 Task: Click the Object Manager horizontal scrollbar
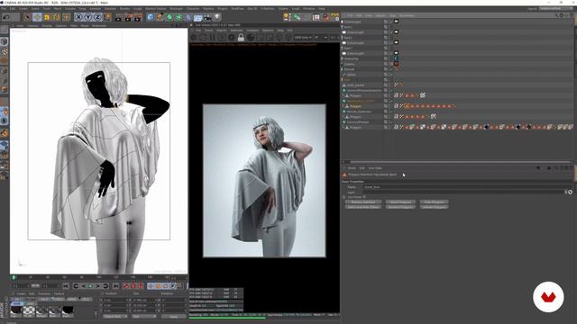[x=459, y=162]
